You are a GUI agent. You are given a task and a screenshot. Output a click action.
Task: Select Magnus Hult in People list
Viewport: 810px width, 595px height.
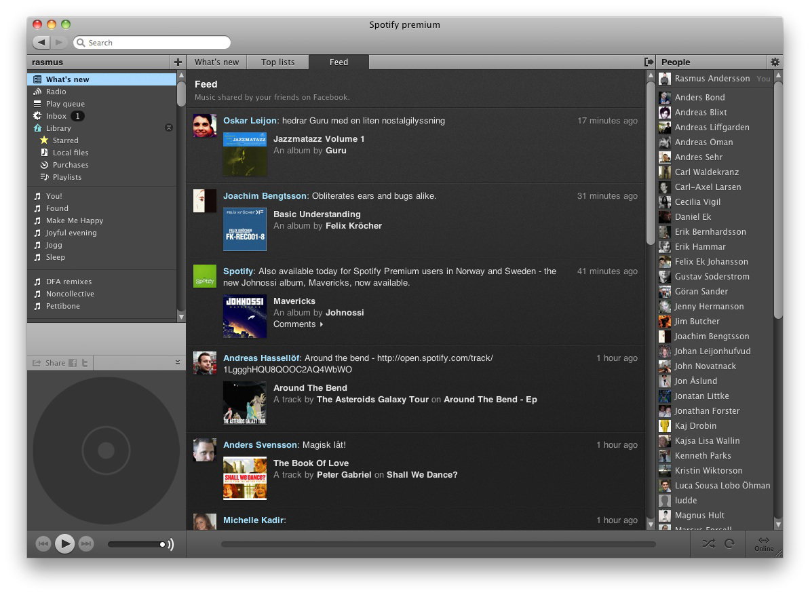point(715,516)
